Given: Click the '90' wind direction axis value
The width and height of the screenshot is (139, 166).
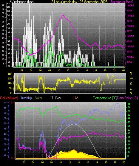Looking at the screenshot, I should [10, 88].
